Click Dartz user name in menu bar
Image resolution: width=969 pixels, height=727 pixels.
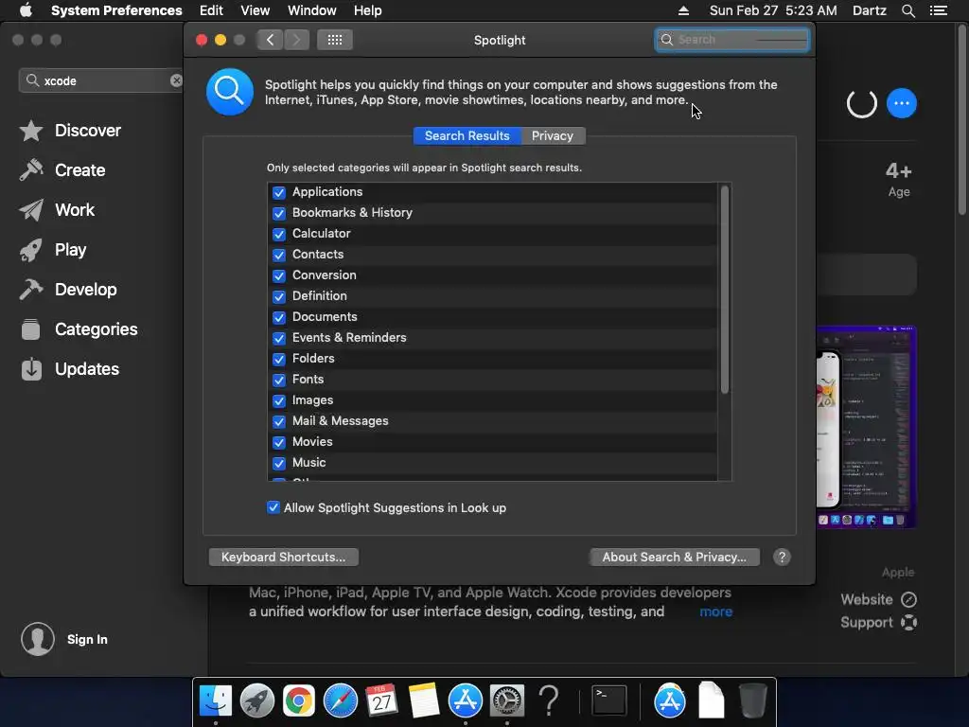pyautogui.click(x=870, y=10)
